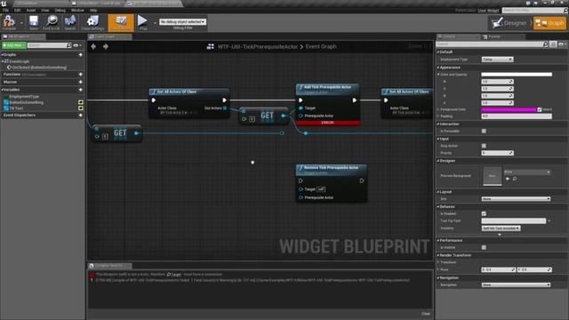The image size is (569, 320).
Task: Open the Debug menu
Action: click(60, 10)
